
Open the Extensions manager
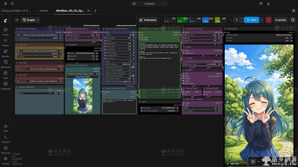click(x=148, y=20)
